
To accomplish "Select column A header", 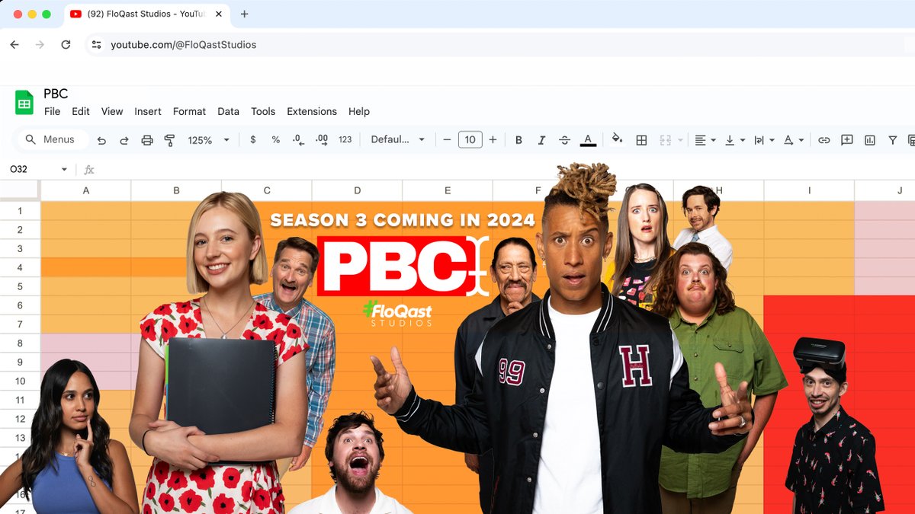I will click(85, 190).
